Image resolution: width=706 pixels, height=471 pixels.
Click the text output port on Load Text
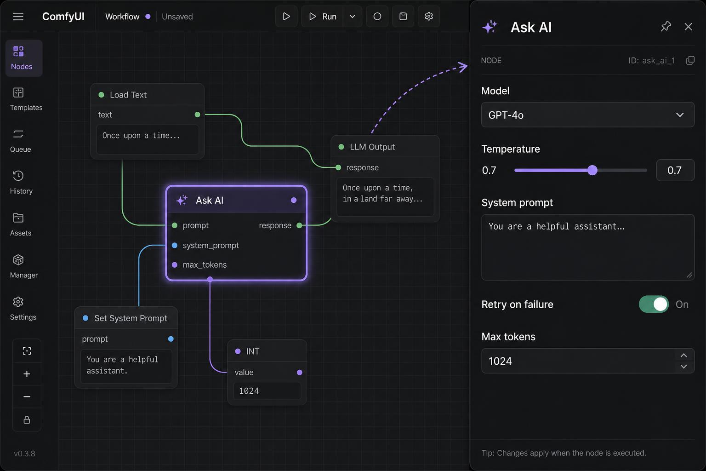(197, 115)
